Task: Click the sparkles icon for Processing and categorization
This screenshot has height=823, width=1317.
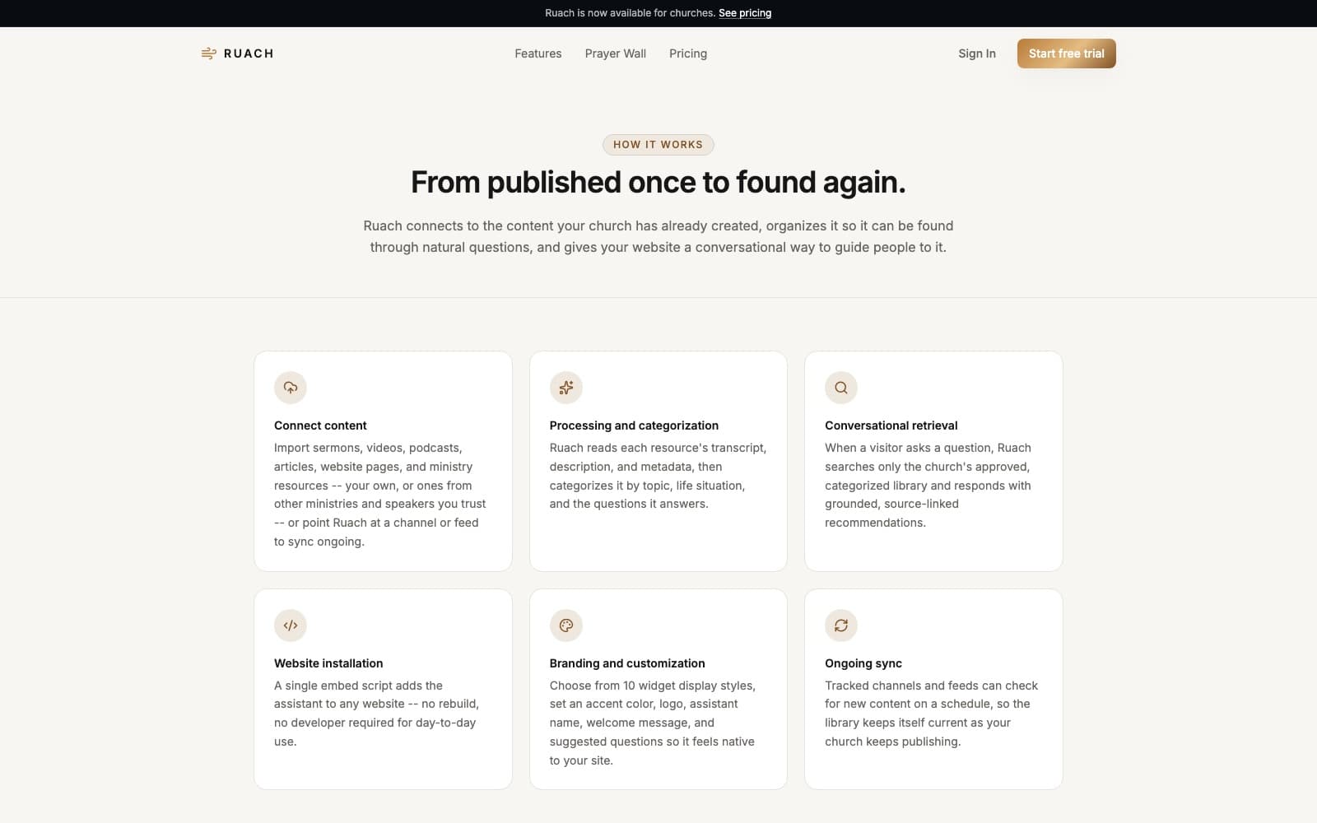Action: point(566,388)
